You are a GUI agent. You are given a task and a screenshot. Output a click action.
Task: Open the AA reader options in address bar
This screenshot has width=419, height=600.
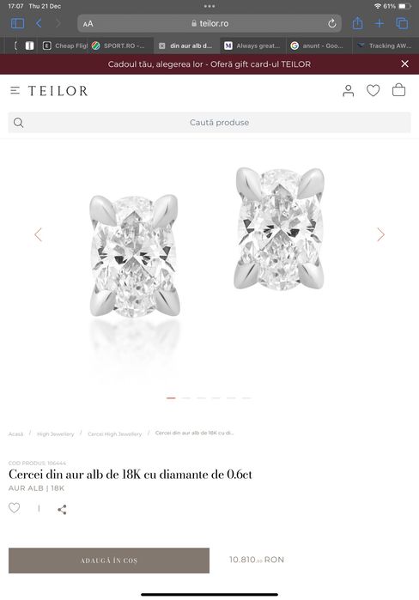coord(88,24)
